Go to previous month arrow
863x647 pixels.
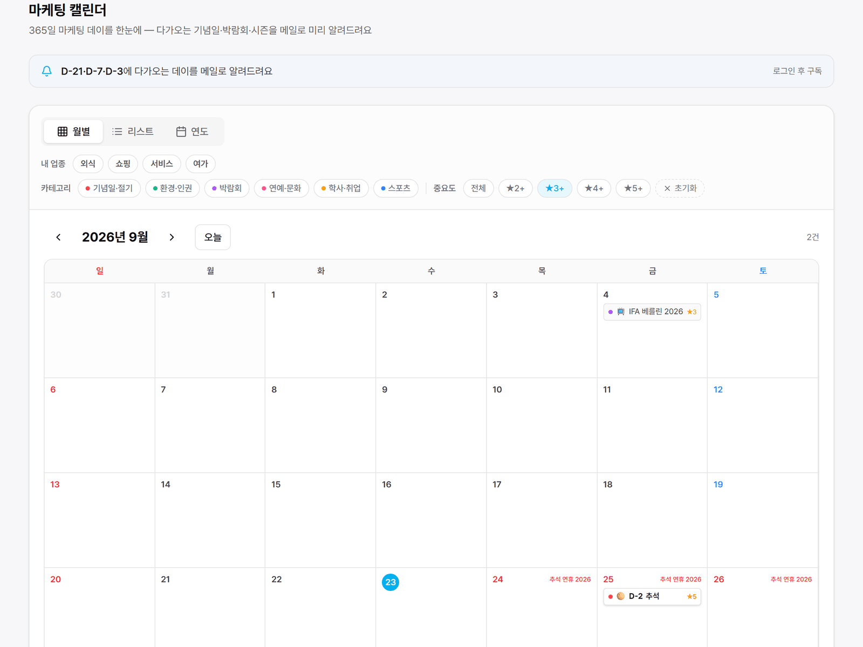(x=58, y=237)
